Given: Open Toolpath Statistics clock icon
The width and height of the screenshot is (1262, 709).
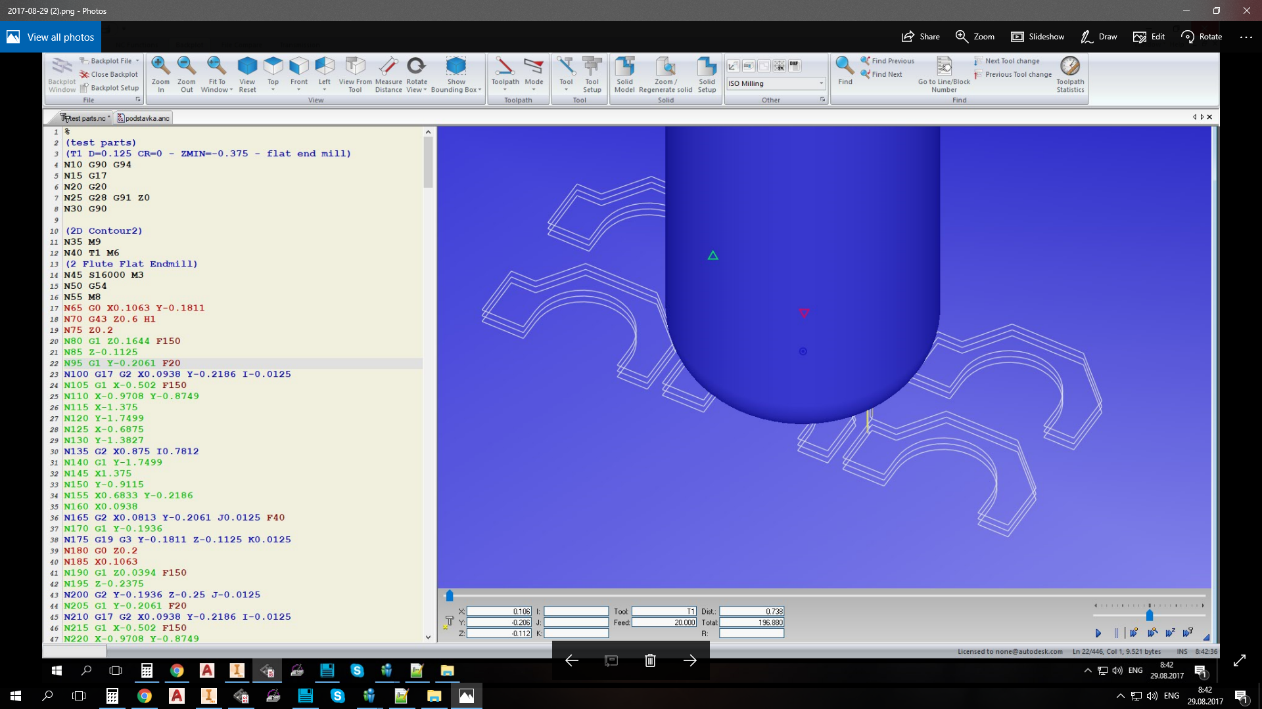Looking at the screenshot, I should [1070, 66].
